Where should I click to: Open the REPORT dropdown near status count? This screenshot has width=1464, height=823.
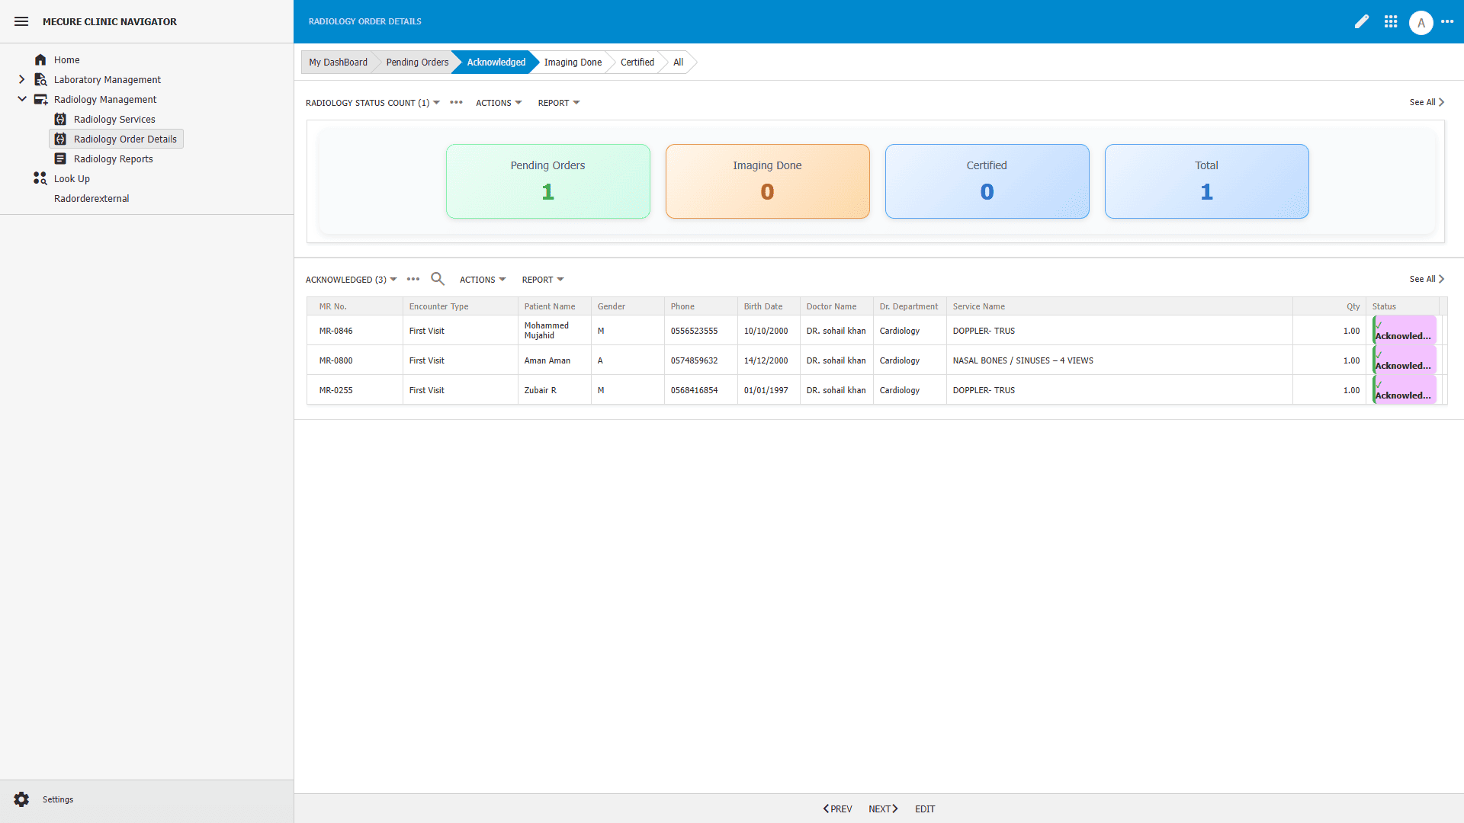point(557,102)
